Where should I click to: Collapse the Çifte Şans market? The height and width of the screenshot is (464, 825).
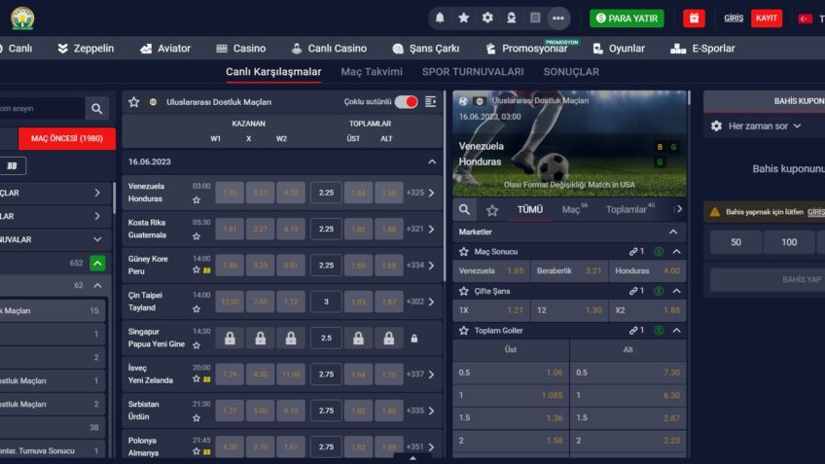pyautogui.click(x=676, y=291)
